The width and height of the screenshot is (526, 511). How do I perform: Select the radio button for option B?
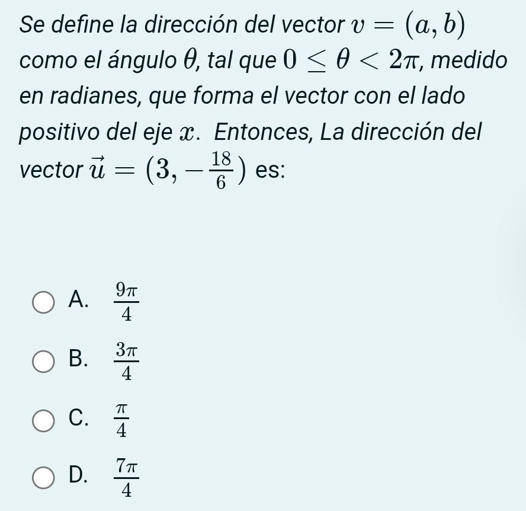tap(42, 361)
